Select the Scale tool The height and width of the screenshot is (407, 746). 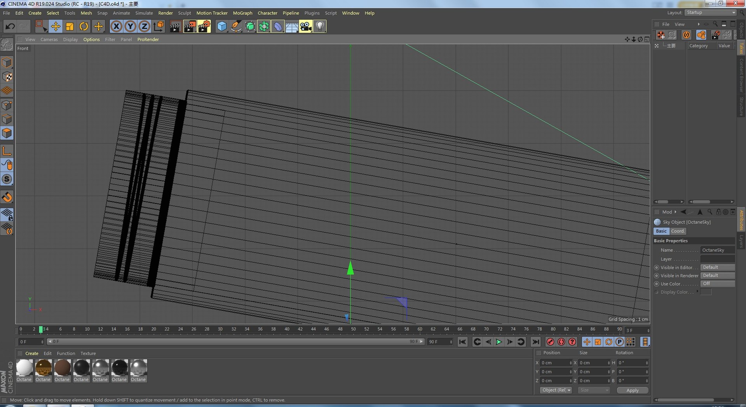pyautogui.click(x=70, y=26)
